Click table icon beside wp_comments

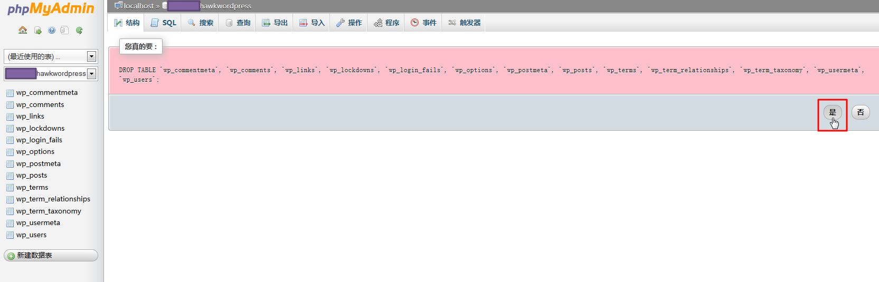(x=10, y=105)
